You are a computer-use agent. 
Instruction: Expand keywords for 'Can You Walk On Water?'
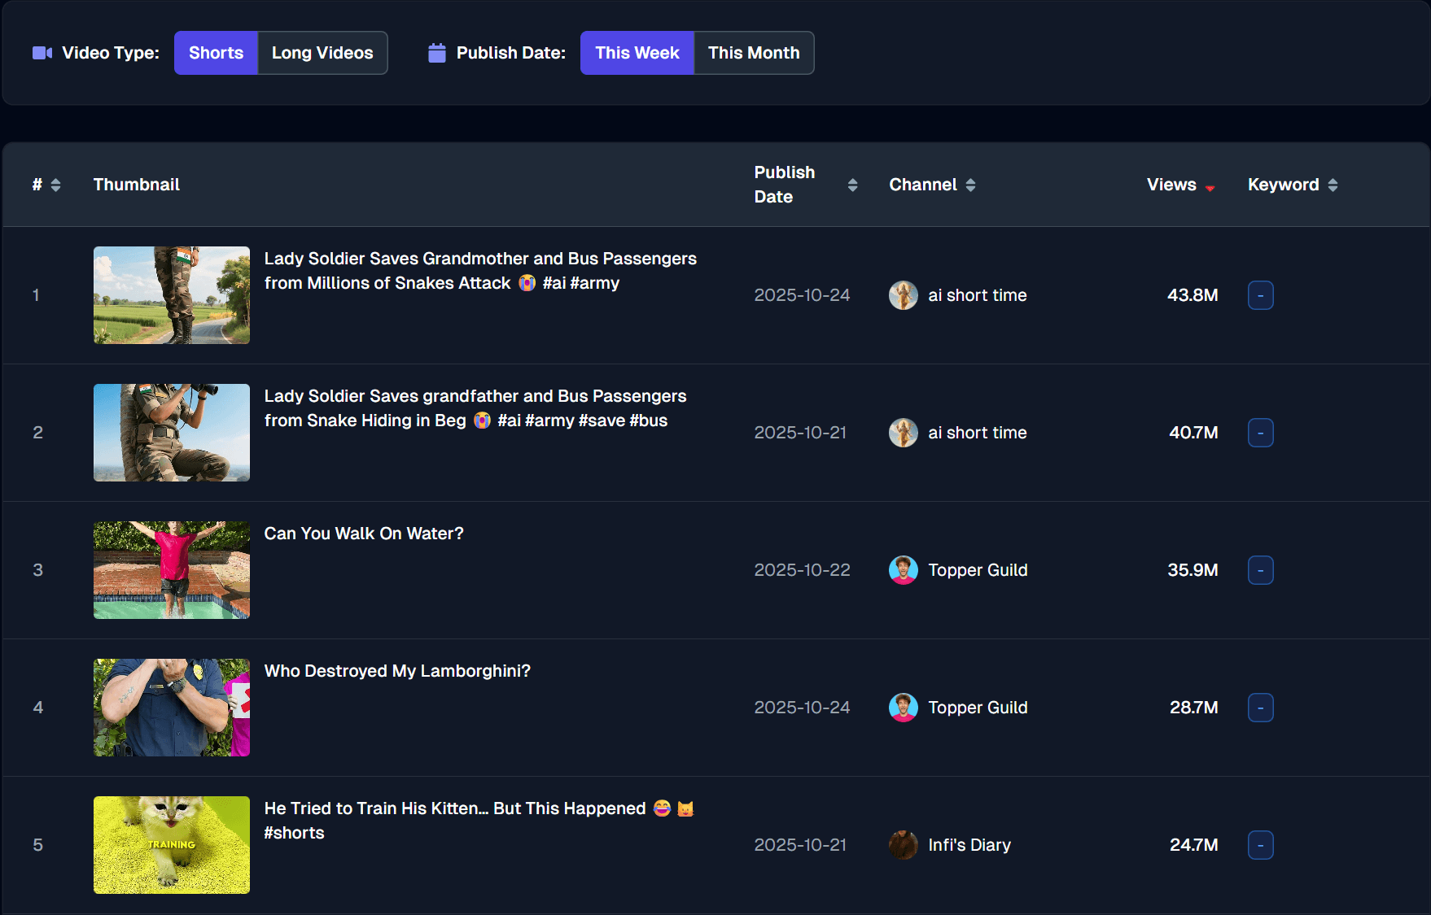pyautogui.click(x=1260, y=570)
